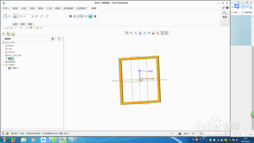Switch to the 视图 ribbon tab
The height and width of the screenshot is (143, 254).
pyautogui.click(x=57, y=8)
